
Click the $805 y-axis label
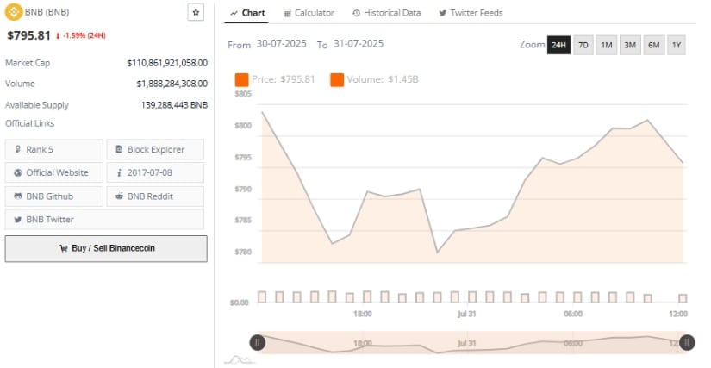(244, 94)
